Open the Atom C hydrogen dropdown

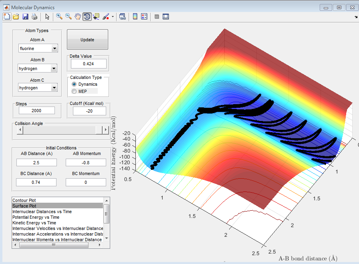pos(54,88)
